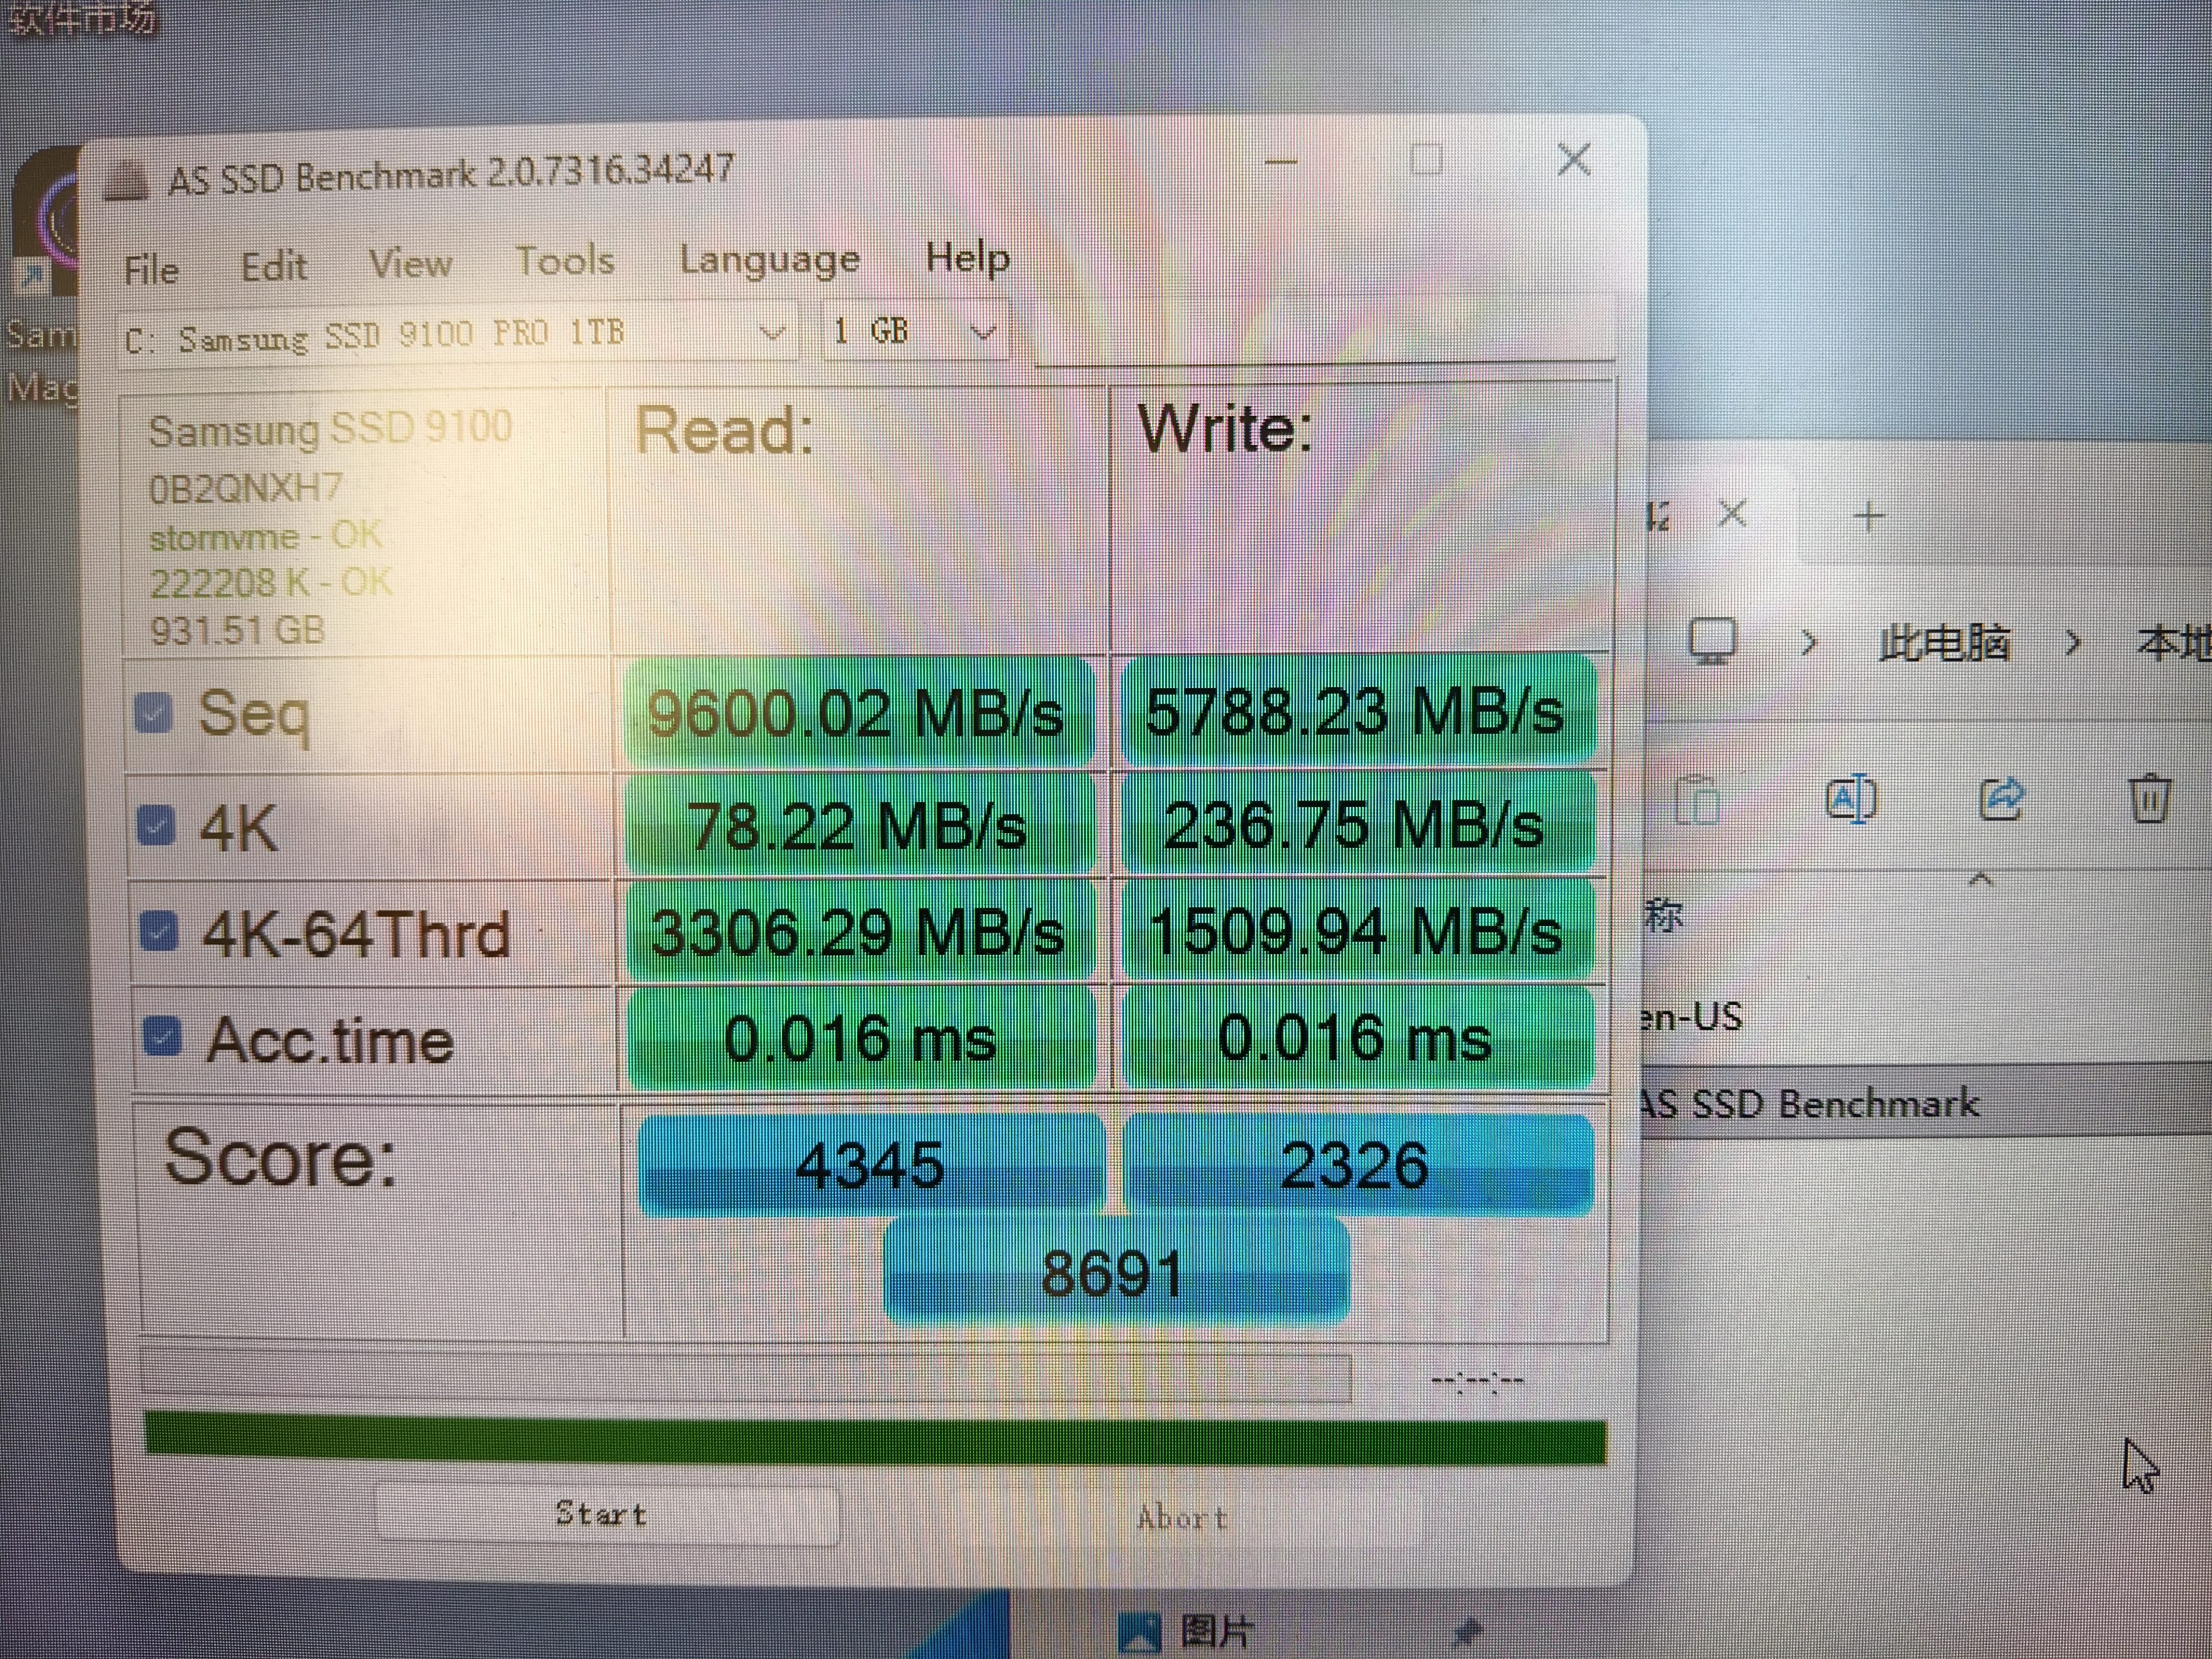Open the Help menu
Screen dimensions: 2212x1659
tap(967, 257)
